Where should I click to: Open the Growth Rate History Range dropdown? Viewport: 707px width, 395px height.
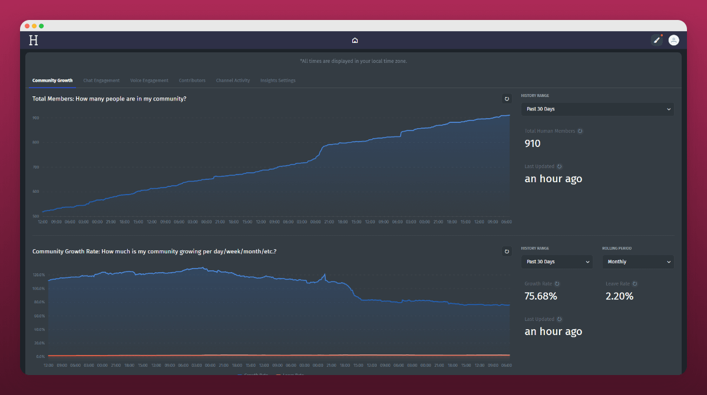[557, 262]
